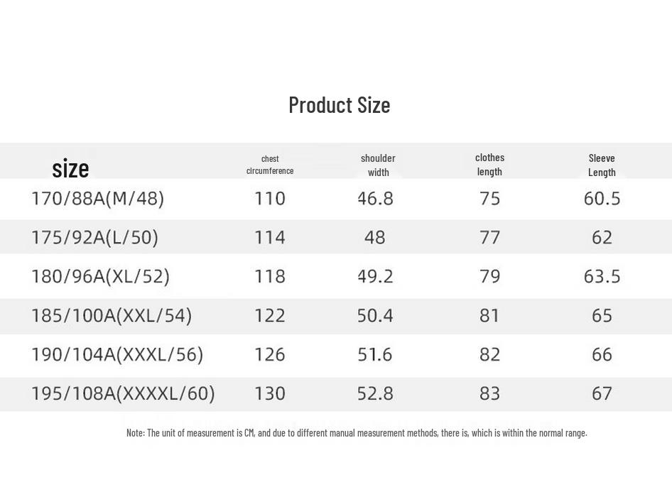The height and width of the screenshot is (504, 672).
Task: Click the clothes length column header
Action: coord(489,164)
